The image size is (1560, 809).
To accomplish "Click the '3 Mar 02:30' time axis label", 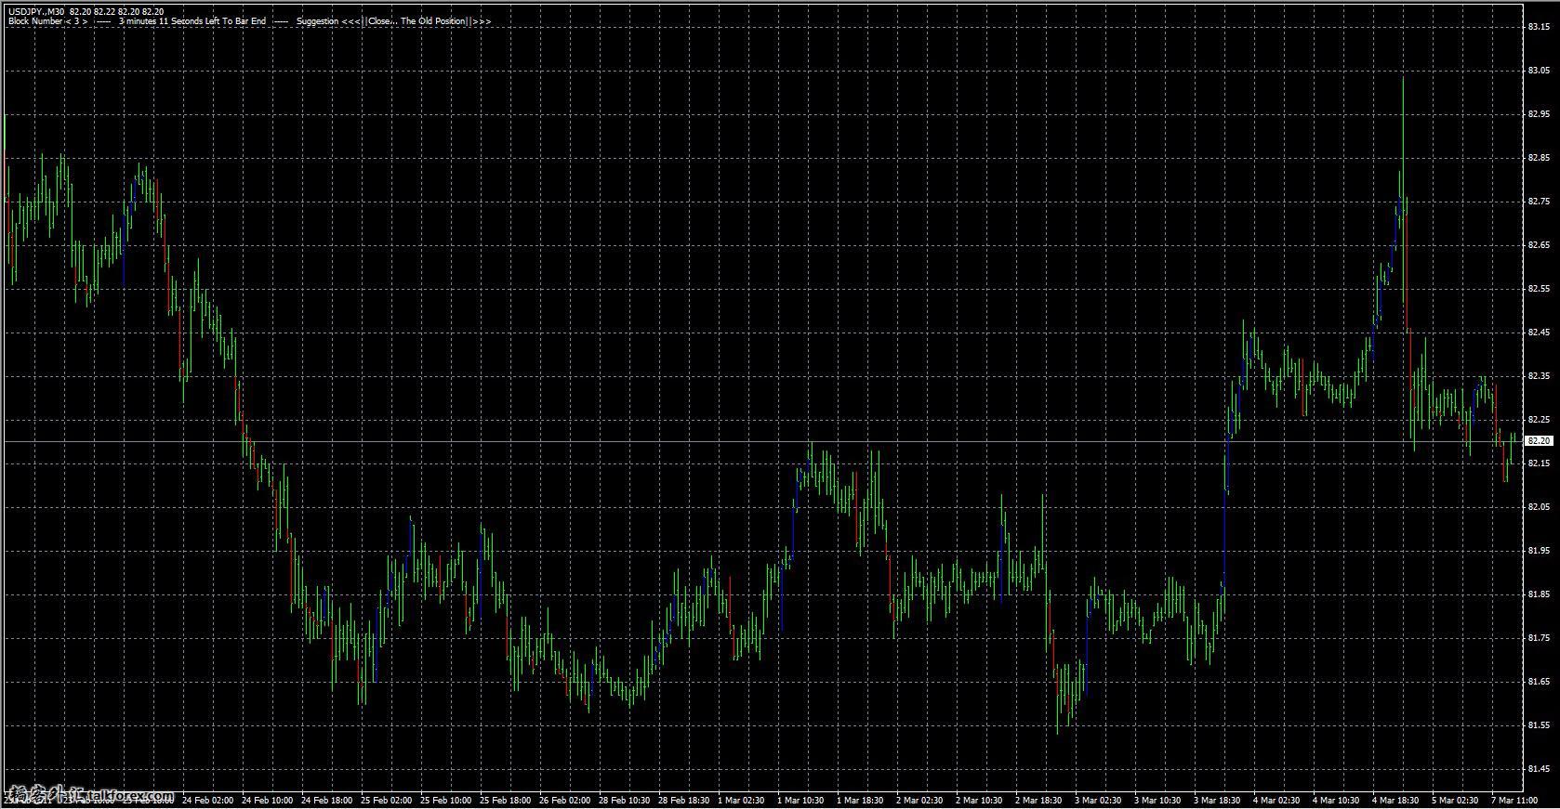I will tap(1099, 800).
